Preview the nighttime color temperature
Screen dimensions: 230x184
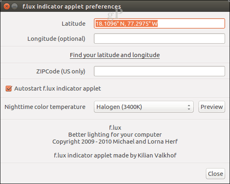[212, 107]
